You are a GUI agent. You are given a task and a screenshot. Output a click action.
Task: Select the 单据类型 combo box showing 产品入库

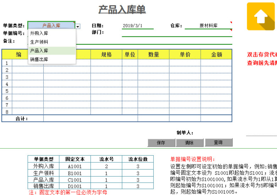pyautogui.click(x=51, y=26)
